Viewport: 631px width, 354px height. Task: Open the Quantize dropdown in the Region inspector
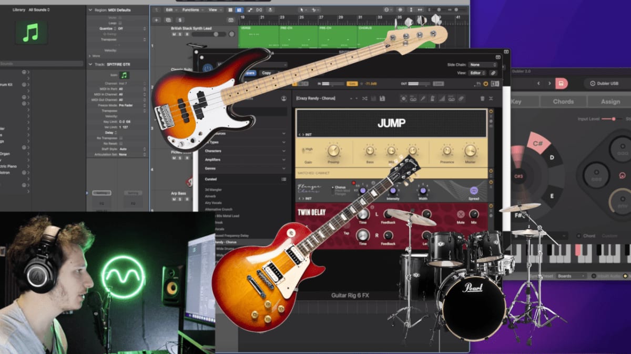click(x=121, y=29)
